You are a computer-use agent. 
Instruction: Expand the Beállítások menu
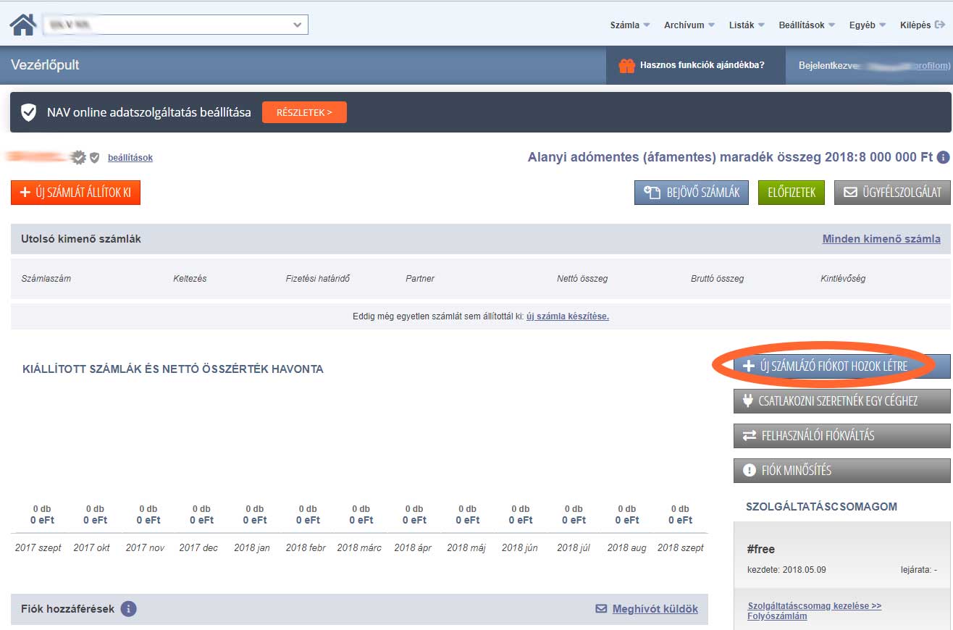click(806, 25)
